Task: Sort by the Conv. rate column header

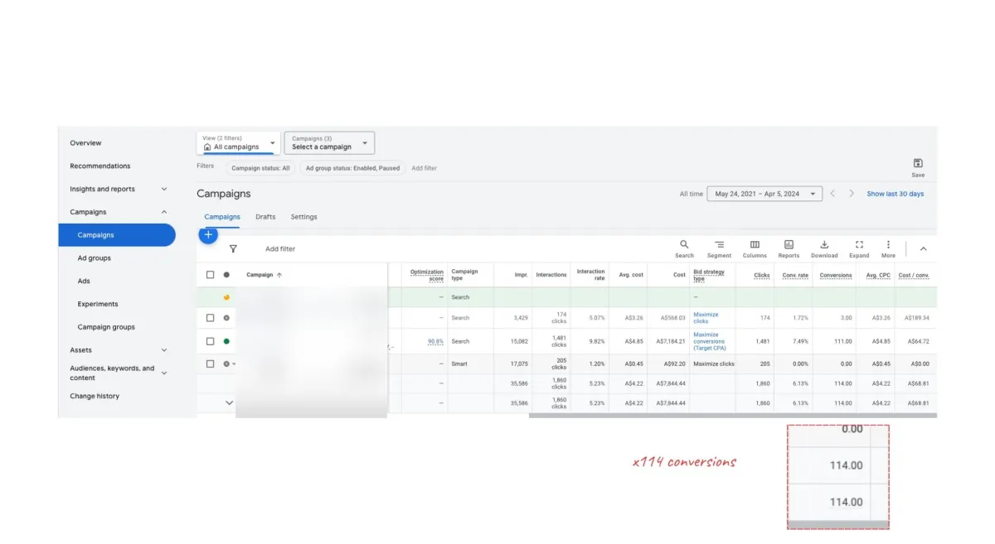Action: (x=795, y=275)
